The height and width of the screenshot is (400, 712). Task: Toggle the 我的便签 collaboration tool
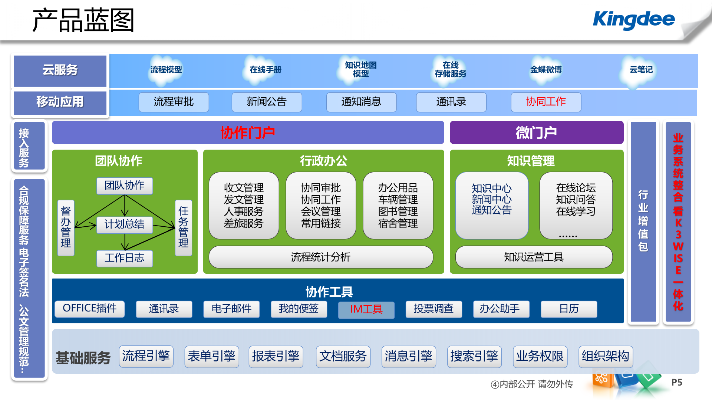click(x=299, y=309)
